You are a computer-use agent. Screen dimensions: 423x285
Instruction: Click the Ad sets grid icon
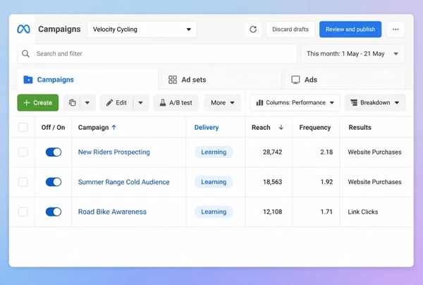173,80
